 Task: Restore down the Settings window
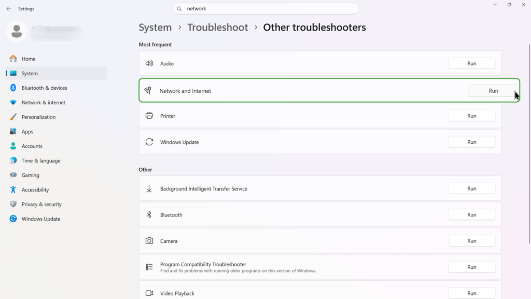tap(509, 5)
